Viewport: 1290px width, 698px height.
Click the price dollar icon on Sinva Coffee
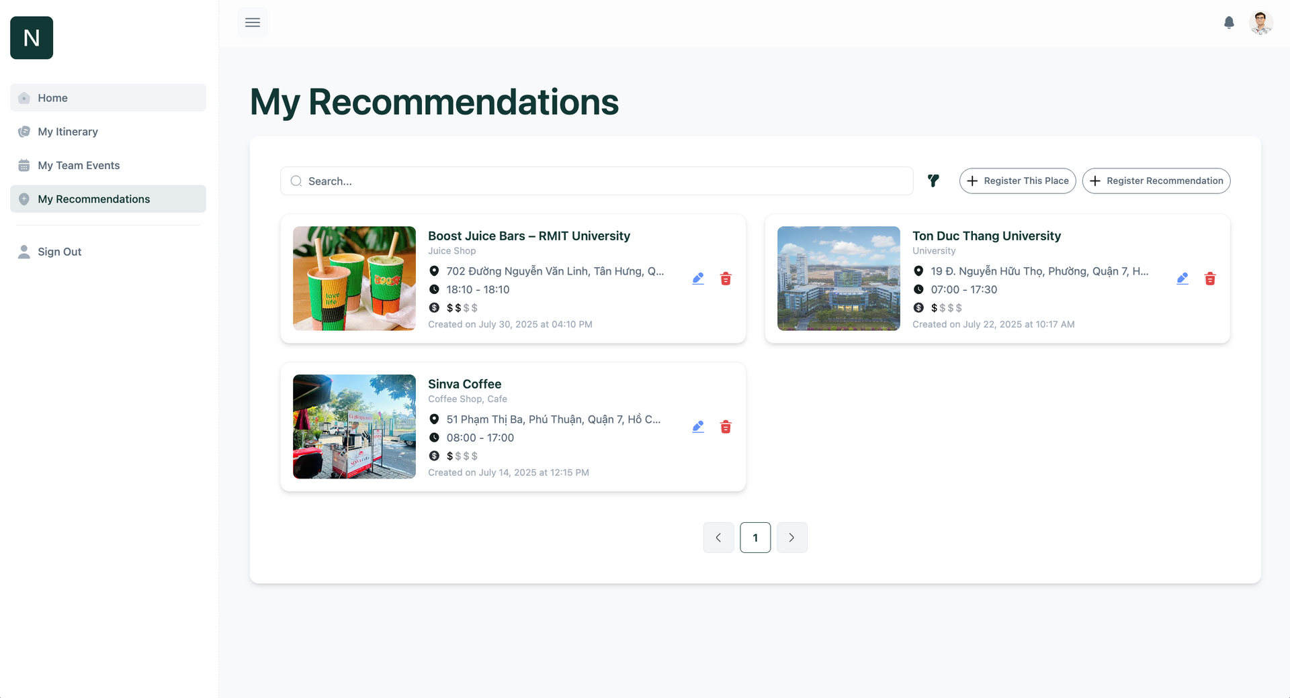click(x=434, y=456)
